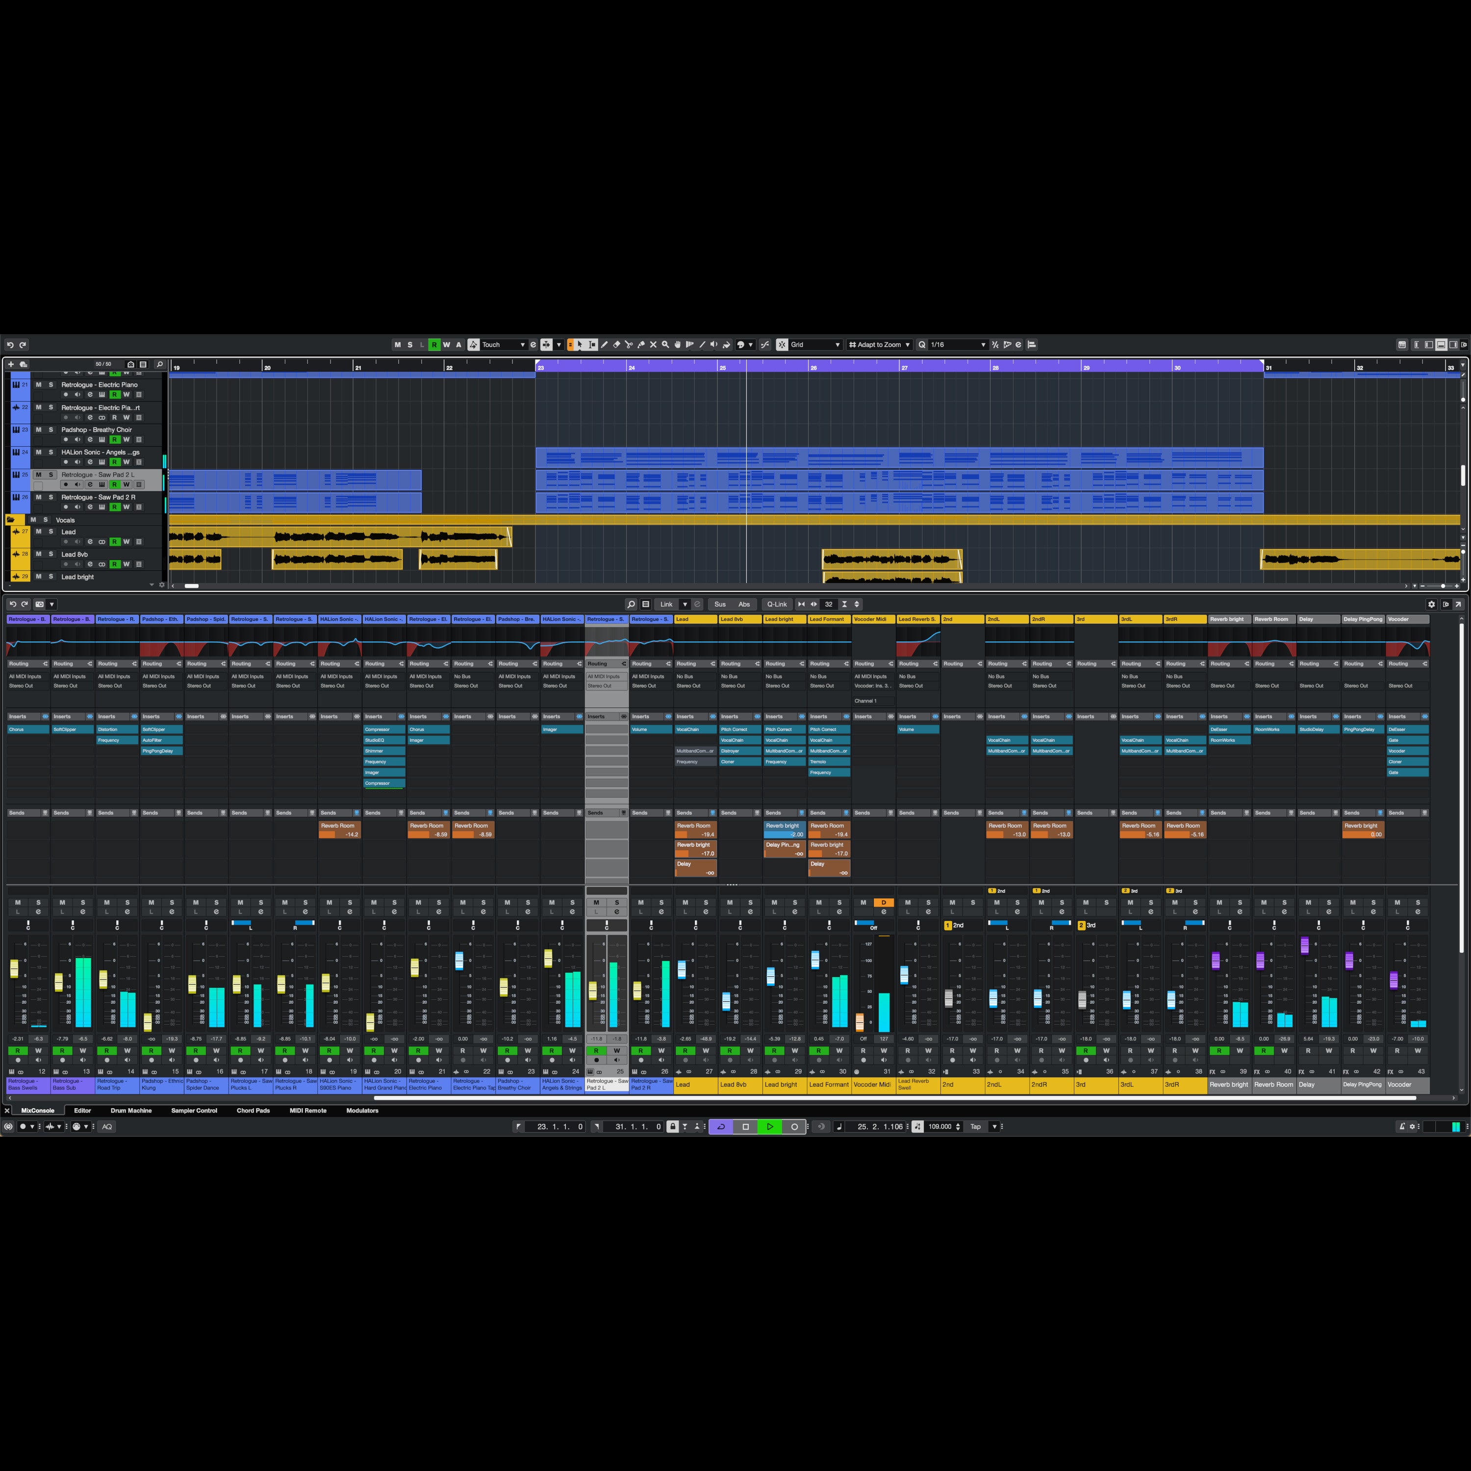The image size is (1471, 1471).
Task: Select the Range Selection tool
Action: click(592, 345)
